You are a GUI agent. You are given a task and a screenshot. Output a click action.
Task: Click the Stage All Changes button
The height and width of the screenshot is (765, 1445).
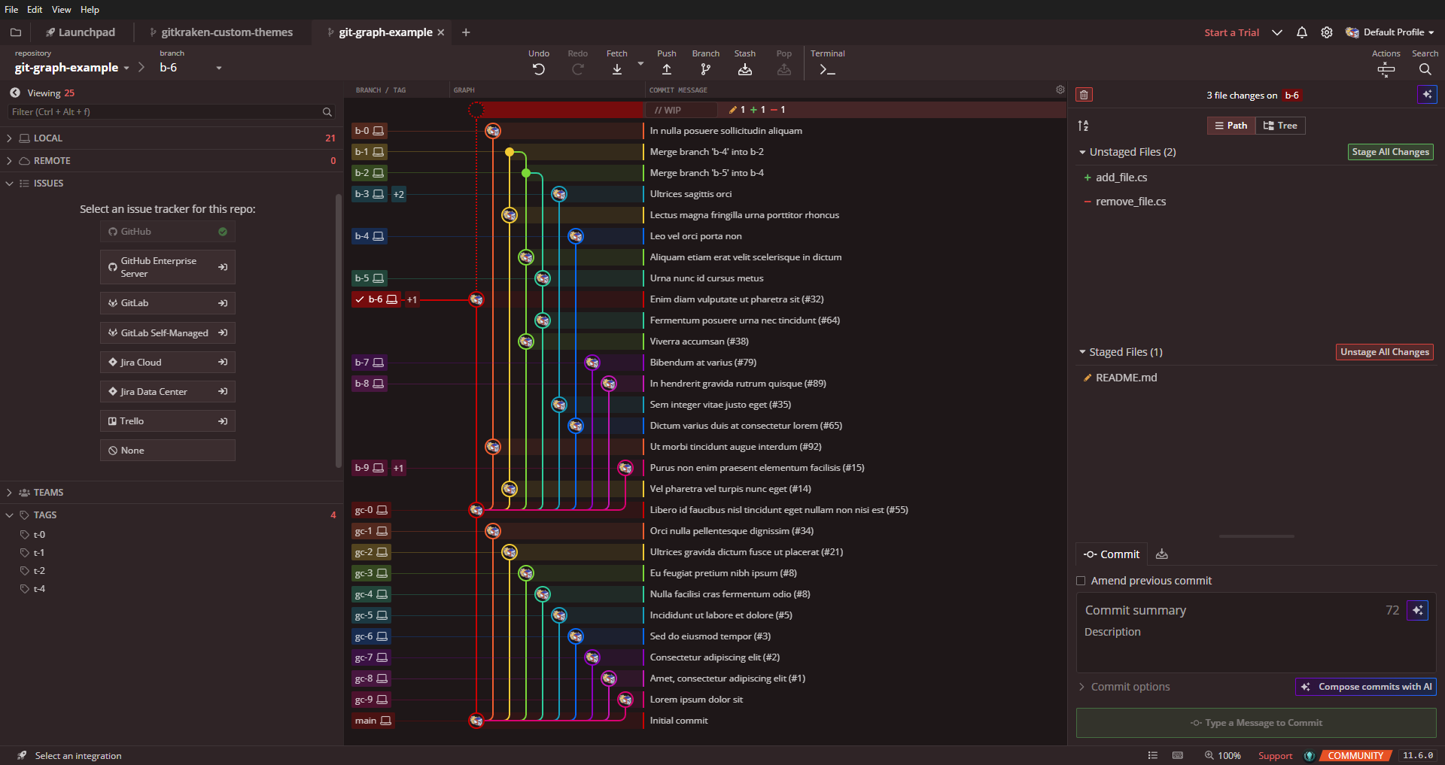coord(1389,151)
